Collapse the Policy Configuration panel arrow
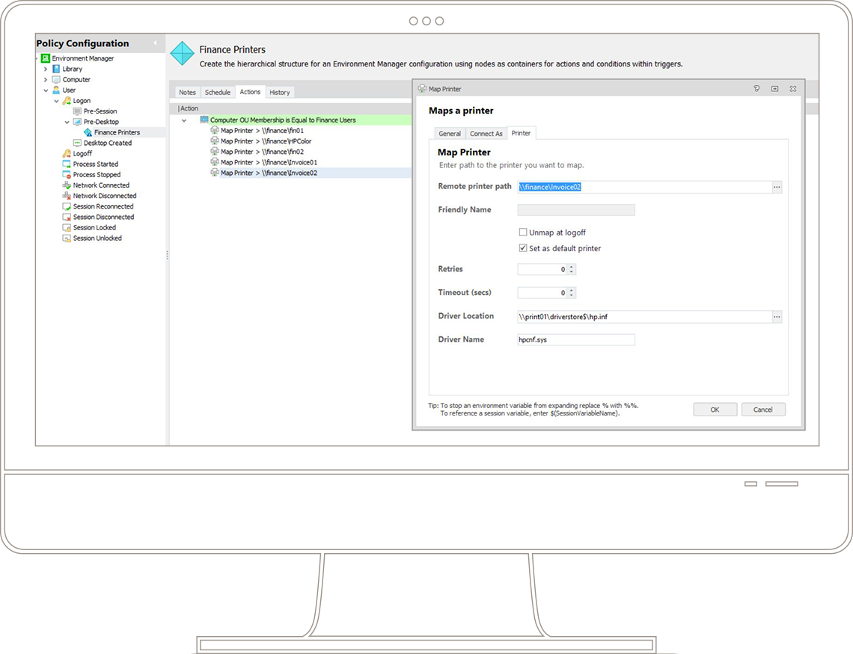853x654 pixels. 156,43
